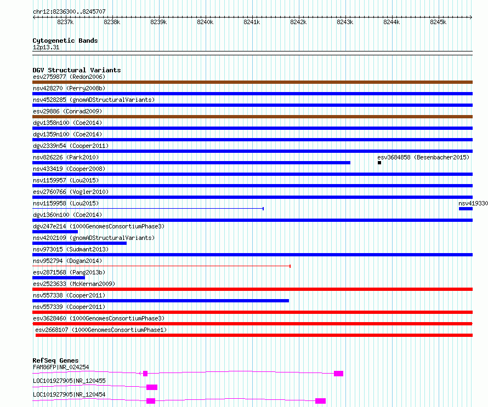
Task: Select the rightmost FAM86FP magenta exon box
Action: click(x=339, y=374)
